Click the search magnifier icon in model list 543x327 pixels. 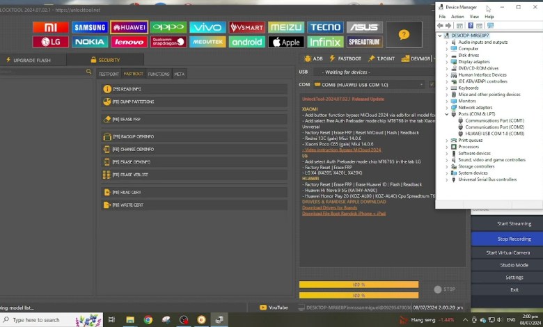[88, 72]
